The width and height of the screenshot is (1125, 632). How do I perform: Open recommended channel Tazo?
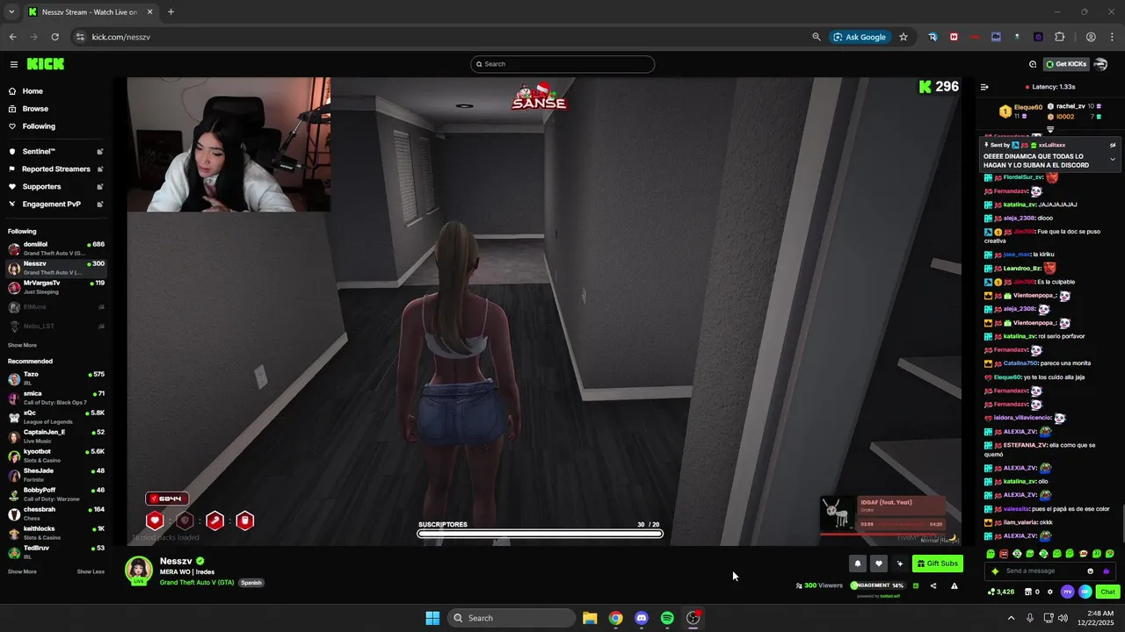[x=54, y=378]
